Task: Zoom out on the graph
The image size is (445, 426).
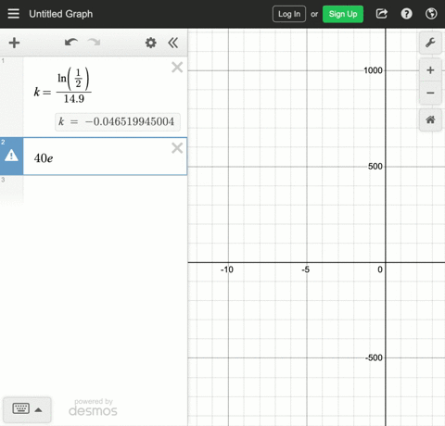Action: [430, 93]
